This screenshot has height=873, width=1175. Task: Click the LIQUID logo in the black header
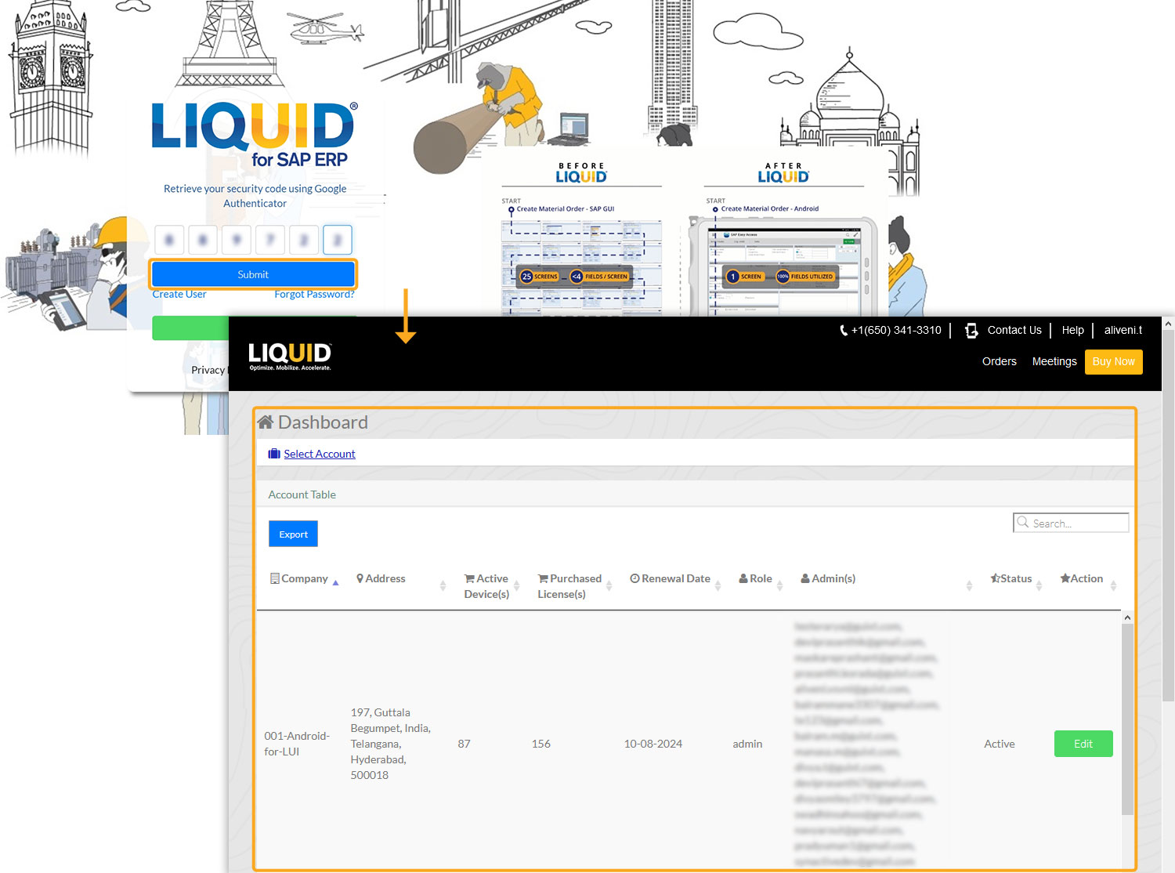290,356
